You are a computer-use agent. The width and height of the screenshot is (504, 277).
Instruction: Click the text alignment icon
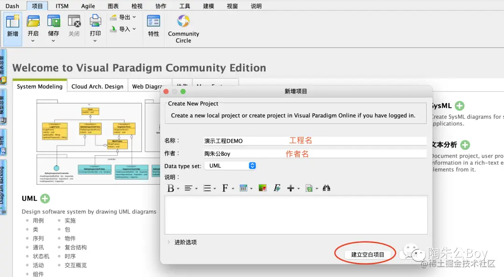[x=189, y=188]
